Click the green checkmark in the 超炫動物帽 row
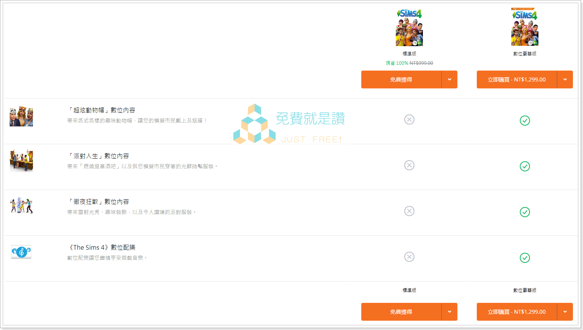 525,121
